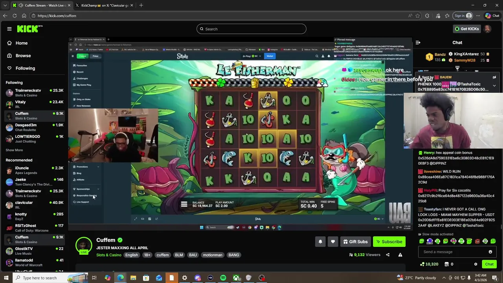Click the Get KICKs button
This screenshot has height=283, width=503.
[466, 29]
